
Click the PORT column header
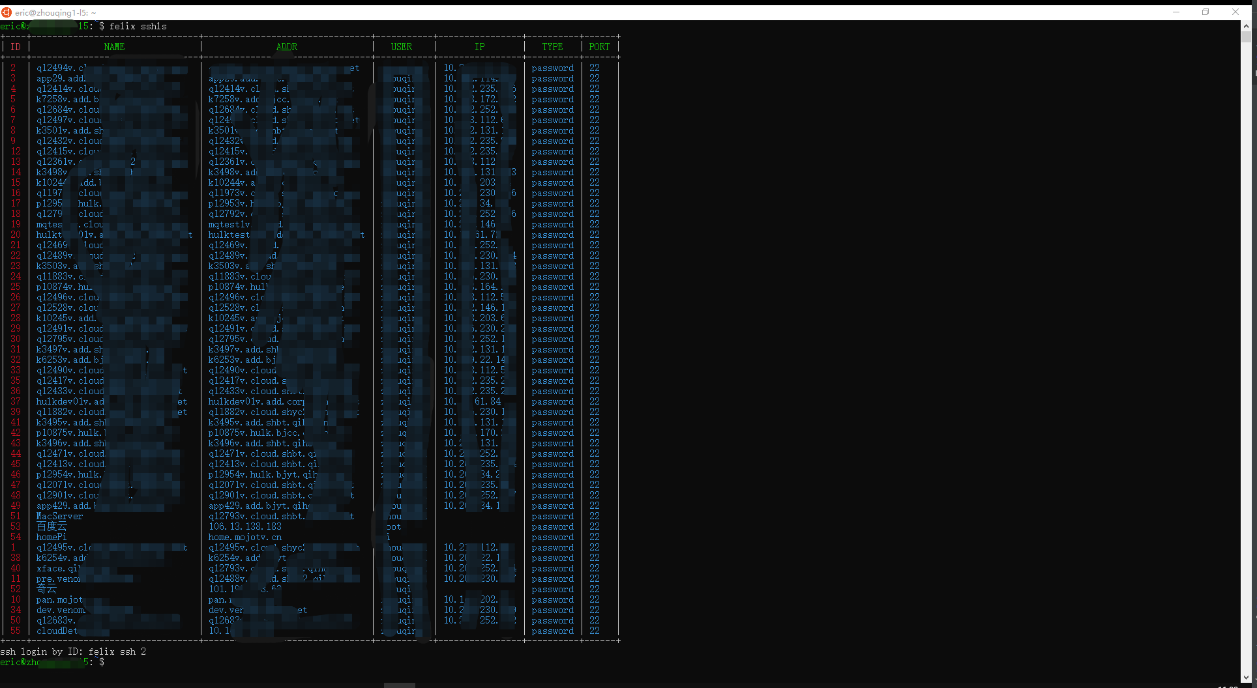[599, 47]
